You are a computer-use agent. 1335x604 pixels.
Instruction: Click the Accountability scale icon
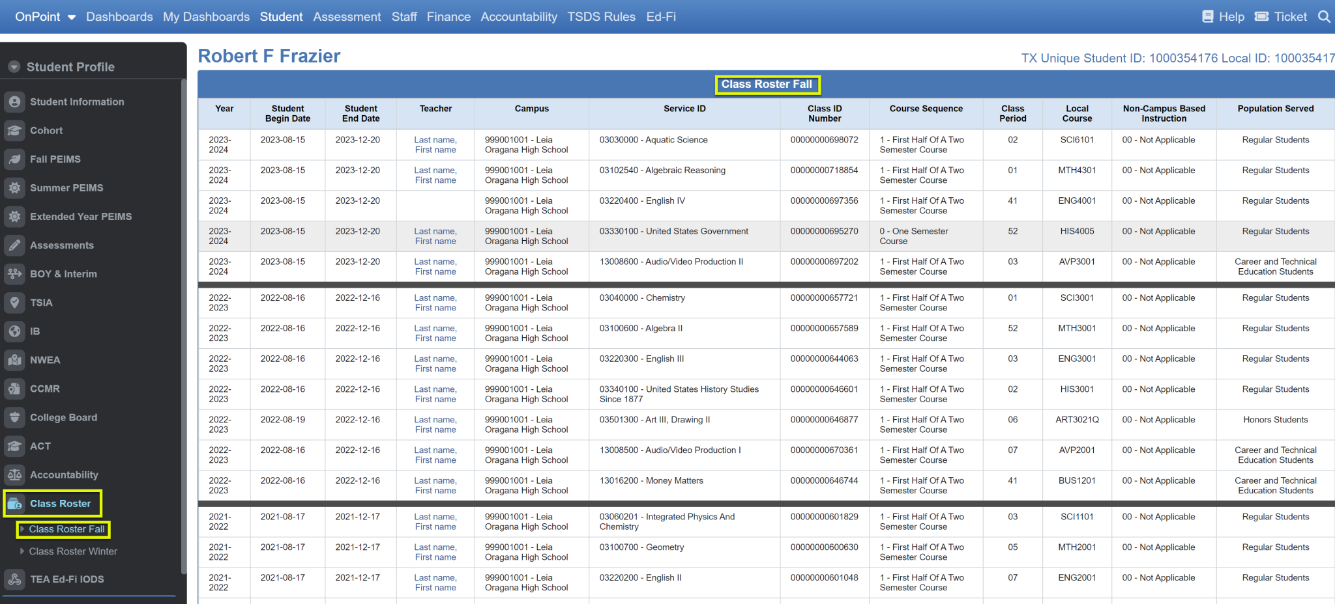pos(14,474)
